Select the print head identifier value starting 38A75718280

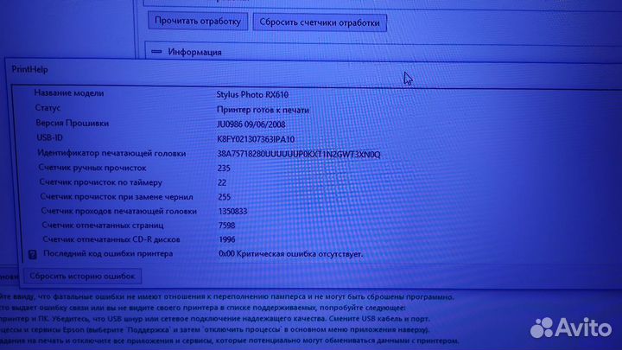pos(299,154)
